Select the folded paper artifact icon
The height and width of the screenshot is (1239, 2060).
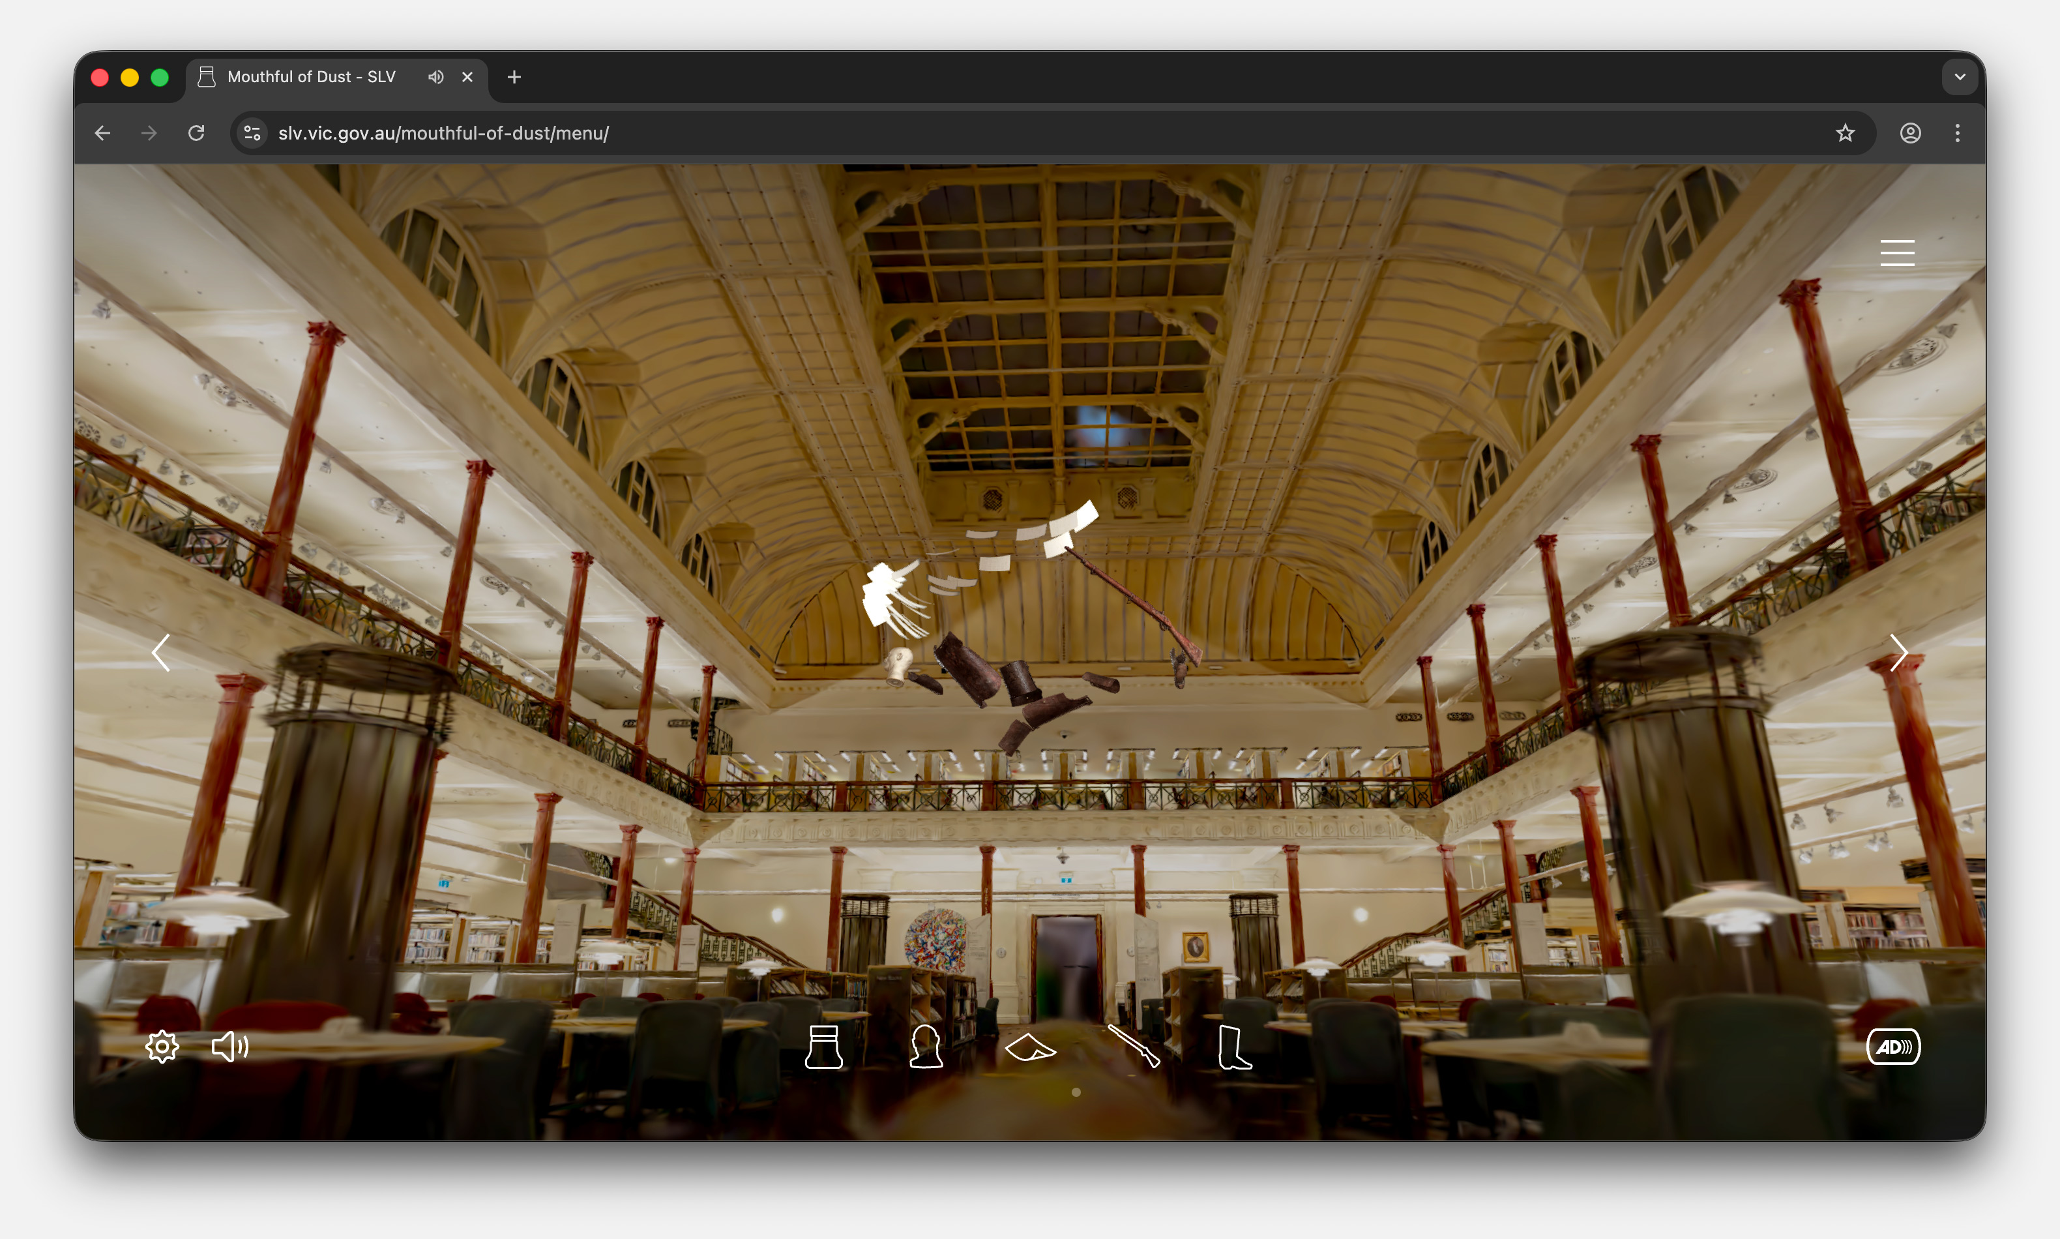1032,1047
